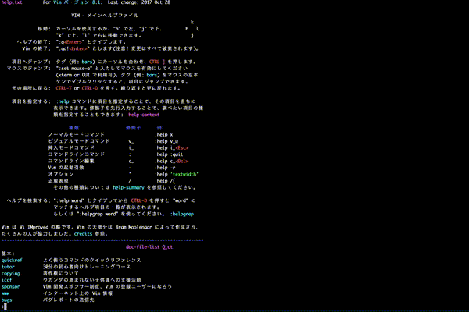Click the www help entry
This screenshot has height=312, width=469.
click(5, 293)
